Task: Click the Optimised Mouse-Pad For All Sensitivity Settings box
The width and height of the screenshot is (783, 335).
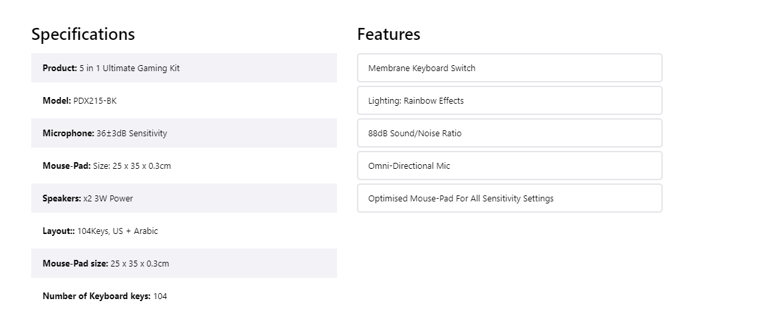Action: (509, 198)
